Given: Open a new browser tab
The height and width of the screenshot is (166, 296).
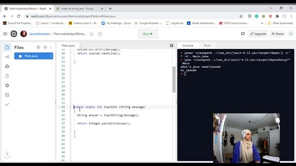Looking at the screenshot, I should coord(110,9).
